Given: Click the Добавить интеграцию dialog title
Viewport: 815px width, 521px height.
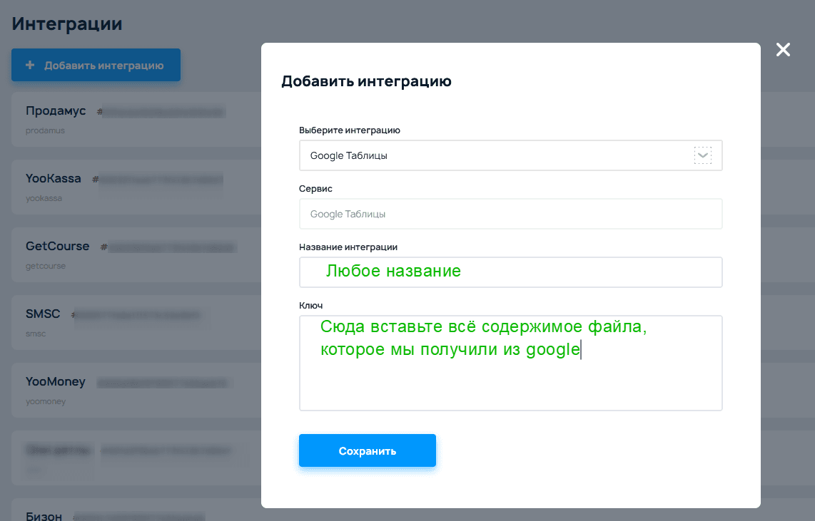Looking at the screenshot, I should (366, 81).
